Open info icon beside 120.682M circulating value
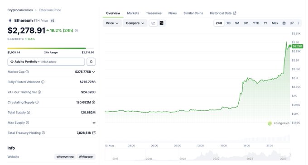Screen dimensions: 308x165 (x=93, y=102)
